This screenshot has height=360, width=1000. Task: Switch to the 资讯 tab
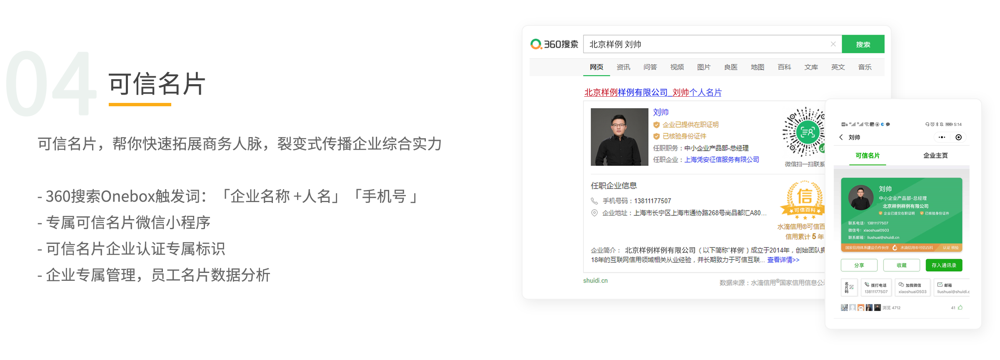point(623,67)
